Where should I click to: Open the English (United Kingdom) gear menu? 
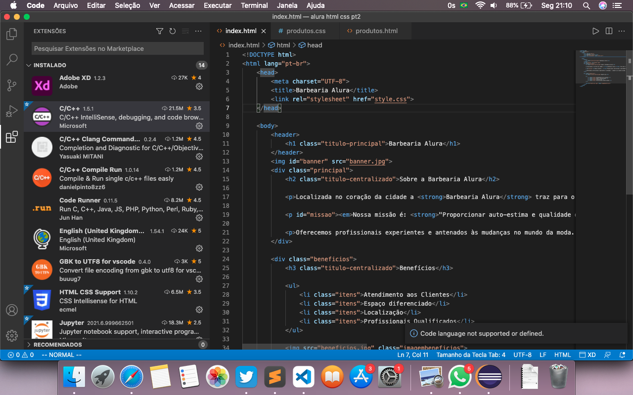coord(199,248)
